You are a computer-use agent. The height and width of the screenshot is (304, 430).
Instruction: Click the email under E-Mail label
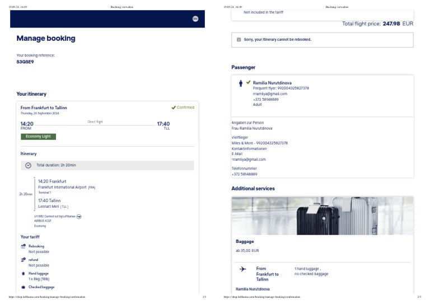249,160
